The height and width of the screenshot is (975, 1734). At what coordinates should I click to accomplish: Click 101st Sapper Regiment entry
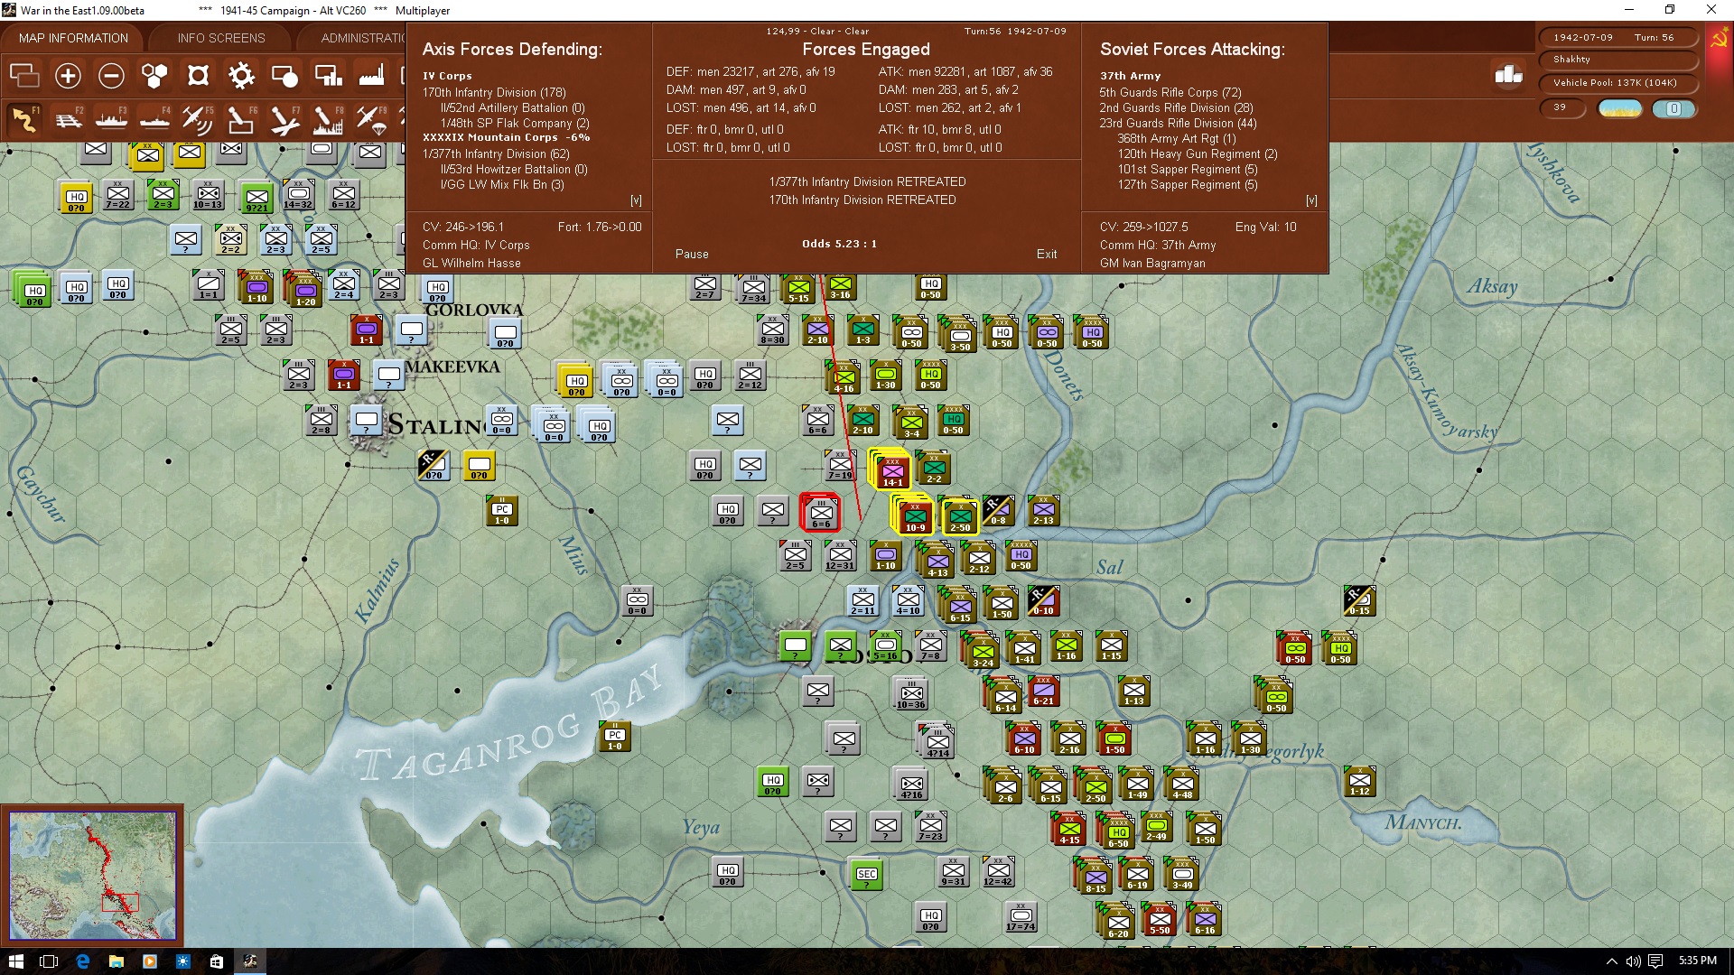pyautogui.click(x=1188, y=169)
